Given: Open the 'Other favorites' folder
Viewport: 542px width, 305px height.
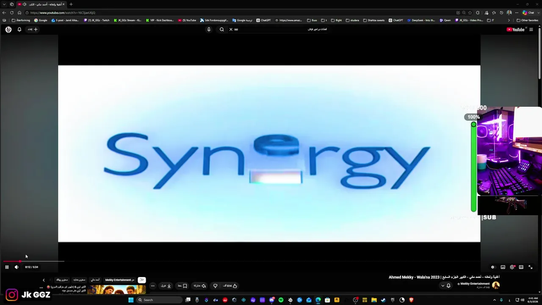Looking at the screenshot, I should [527, 20].
